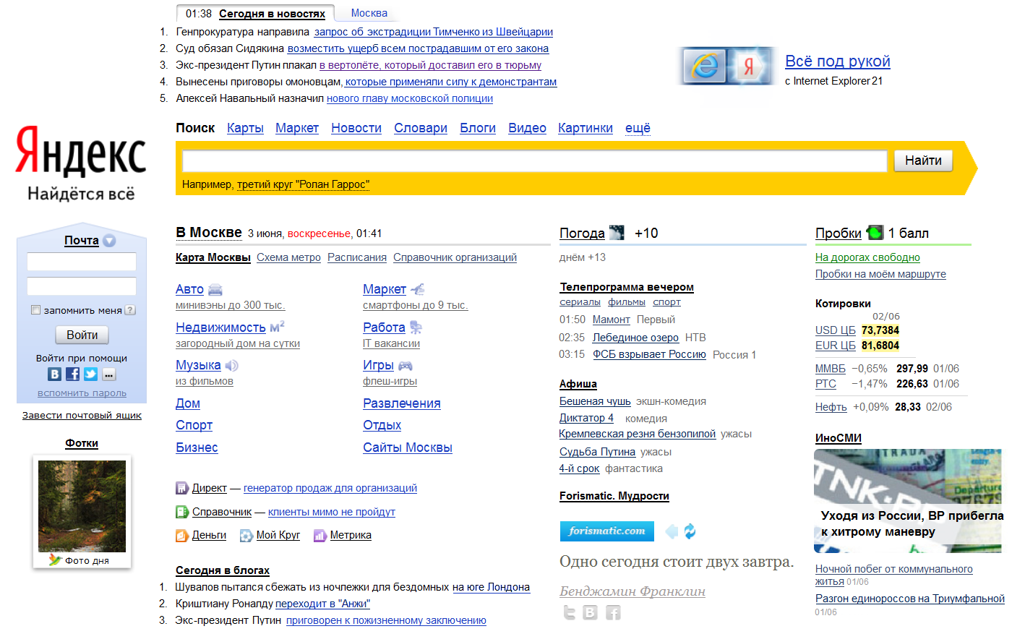Refresh the Forismatic quote
The width and height of the screenshot is (1012, 634).
tap(690, 531)
